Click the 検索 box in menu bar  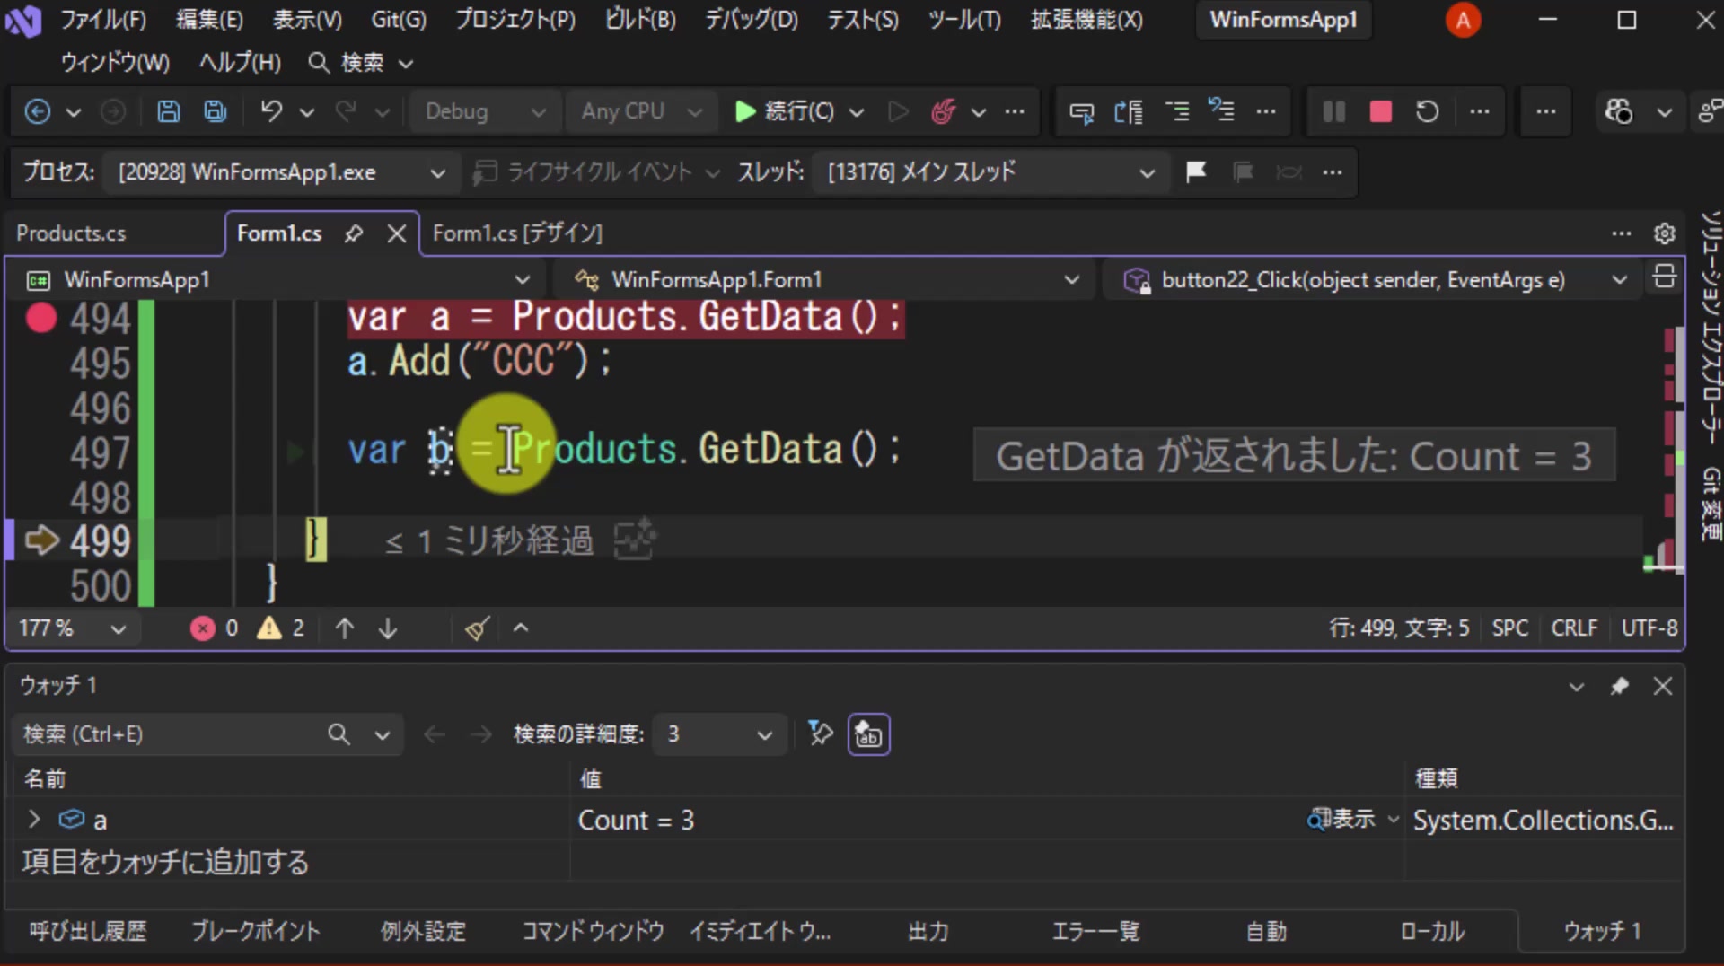pyautogui.click(x=361, y=63)
